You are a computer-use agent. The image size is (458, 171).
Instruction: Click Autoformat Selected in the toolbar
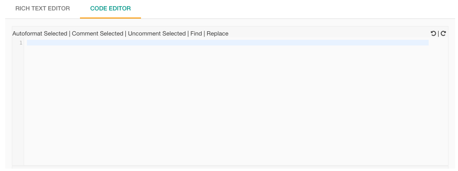[x=40, y=34]
